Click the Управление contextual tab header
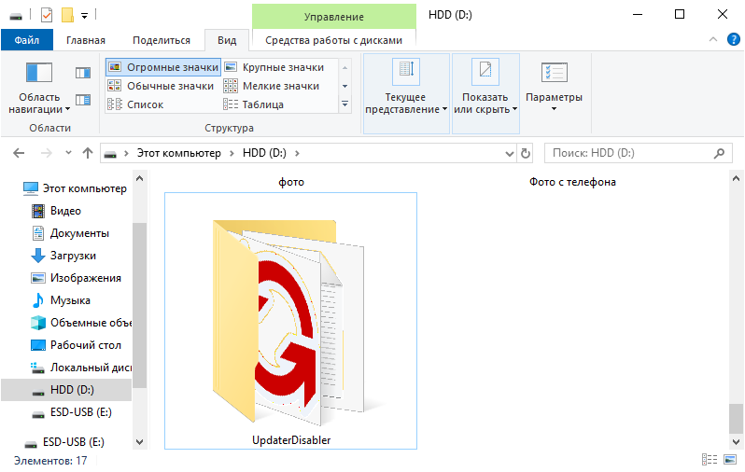745x472 pixels. click(333, 17)
